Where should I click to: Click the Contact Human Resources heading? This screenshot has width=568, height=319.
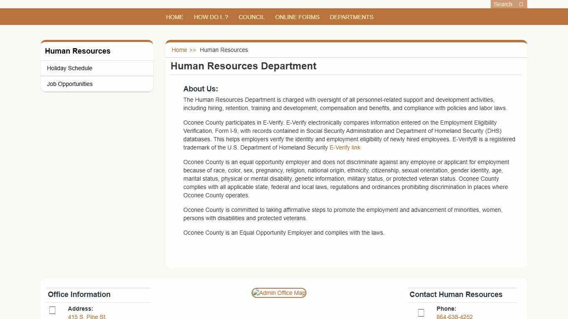click(x=456, y=294)
